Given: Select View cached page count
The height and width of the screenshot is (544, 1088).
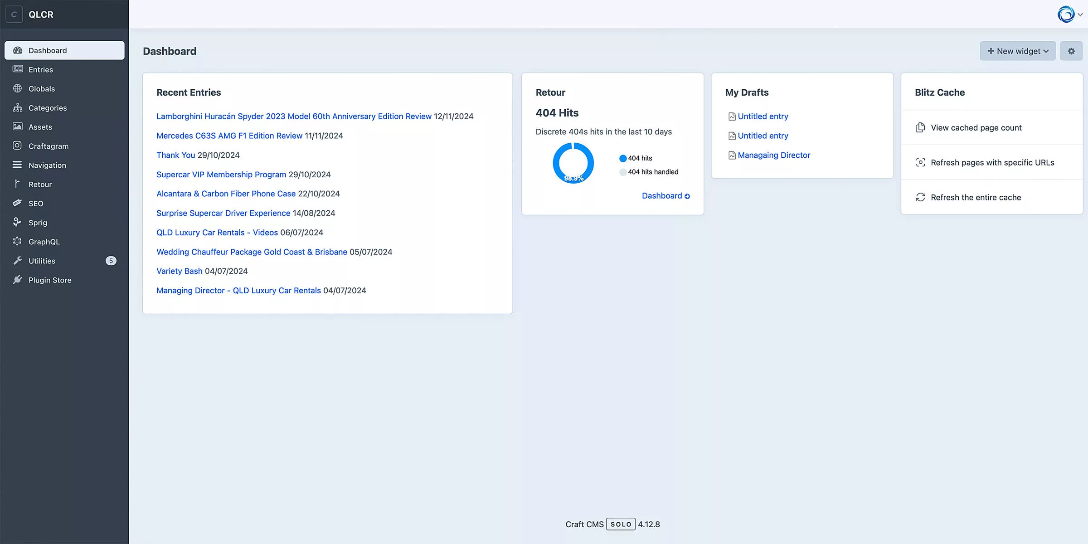Looking at the screenshot, I should pos(991,128).
